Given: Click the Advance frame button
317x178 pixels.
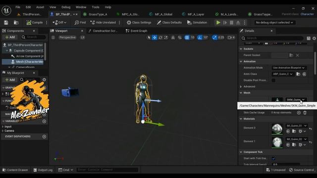Looking at the screenshot, I should tap(225, 22).
